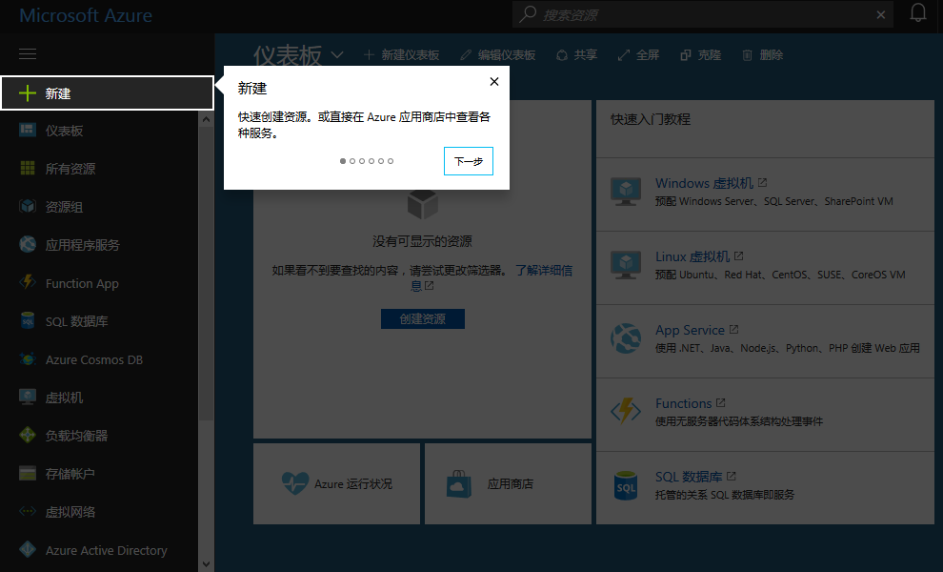Image resolution: width=943 pixels, height=572 pixels.
Task: Select the second tour step dot
Action: 352,161
